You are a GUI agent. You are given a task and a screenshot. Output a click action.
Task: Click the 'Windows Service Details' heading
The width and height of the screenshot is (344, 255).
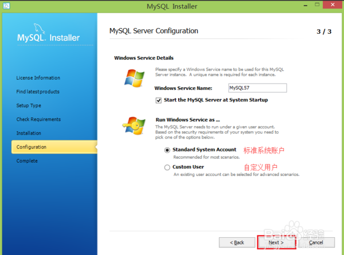pyautogui.click(x=144, y=58)
